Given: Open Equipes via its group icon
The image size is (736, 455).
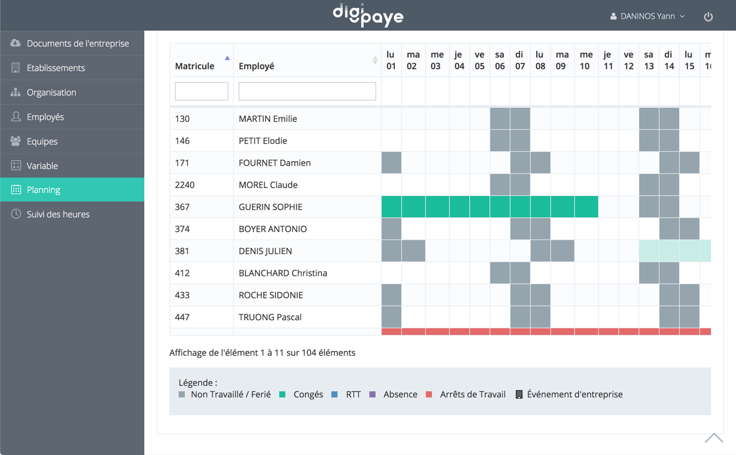Looking at the screenshot, I should 16,141.
